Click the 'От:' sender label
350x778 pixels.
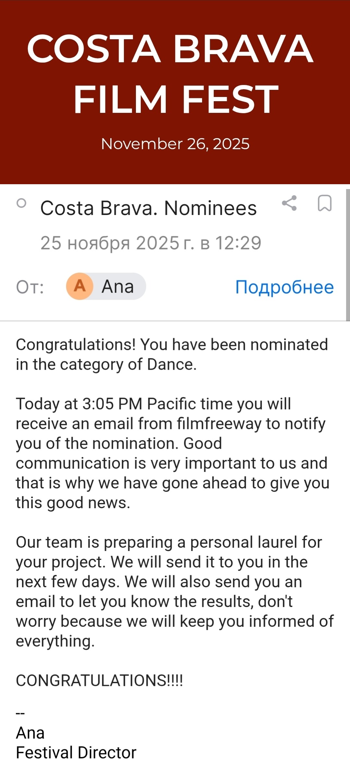pos(30,287)
